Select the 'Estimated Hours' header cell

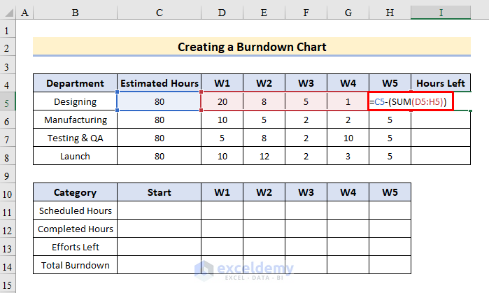tap(159, 83)
